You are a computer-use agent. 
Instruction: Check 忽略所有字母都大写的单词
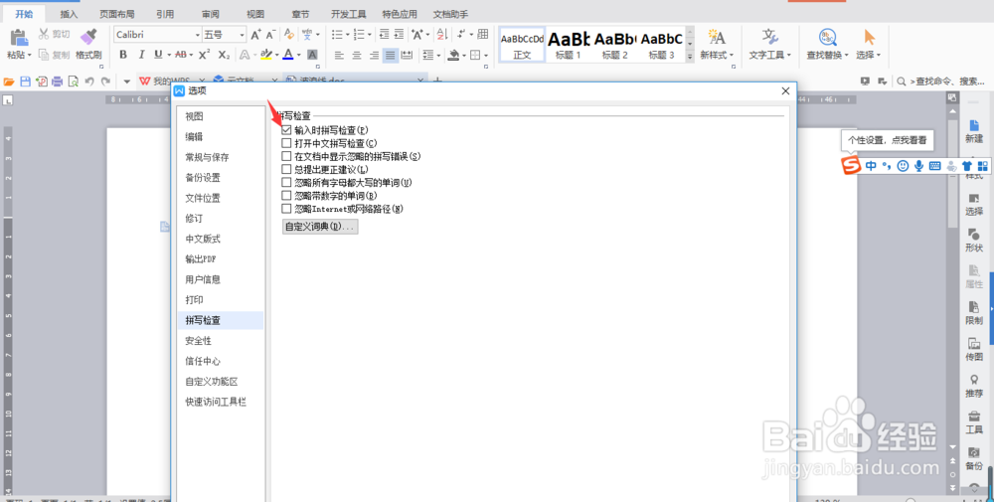click(286, 183)
